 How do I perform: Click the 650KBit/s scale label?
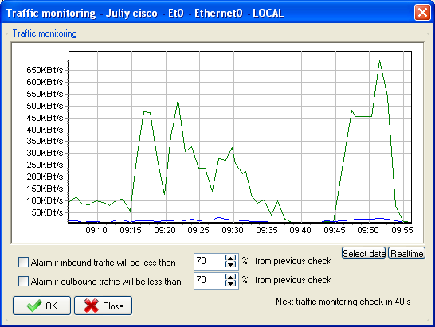[45, 70]
